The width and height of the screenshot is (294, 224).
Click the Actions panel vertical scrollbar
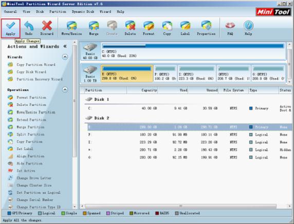tap(75, 101)
